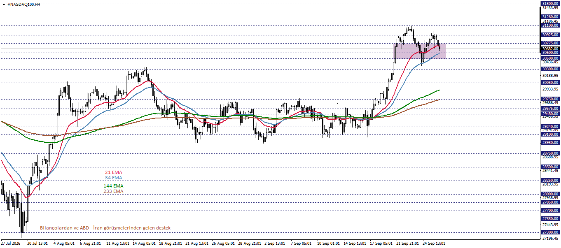The height and width of the screenshot is (248, 561).
Task: Click the 29240.00 level price label
Action: coord(550,127)
